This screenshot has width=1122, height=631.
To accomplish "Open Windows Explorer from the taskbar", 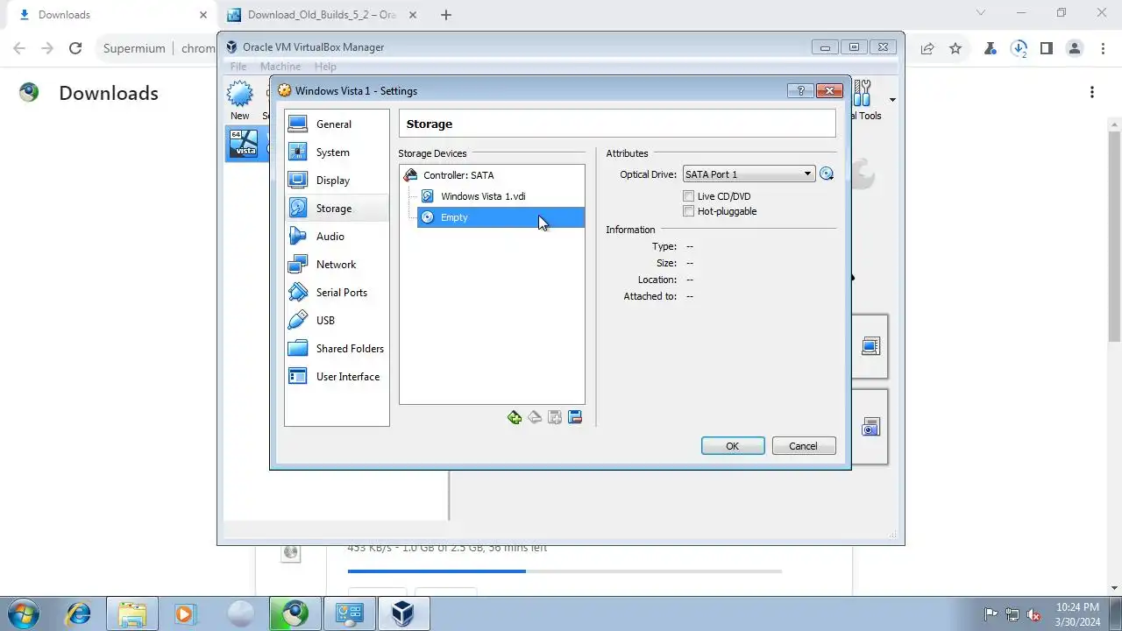I will point(131,613).
